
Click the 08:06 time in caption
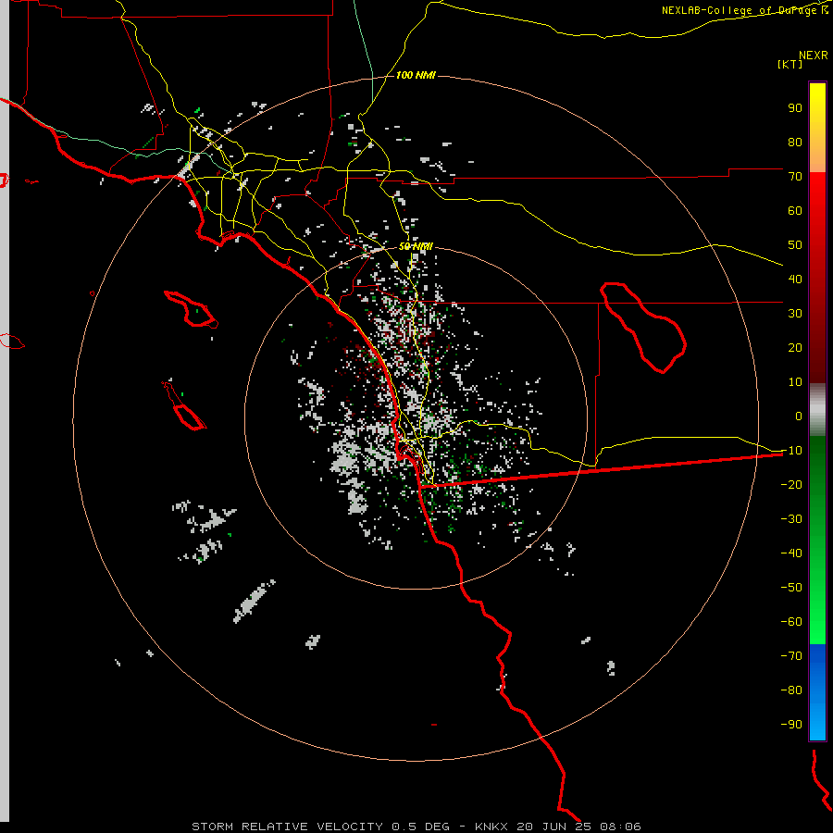click(x=620, y=827)
